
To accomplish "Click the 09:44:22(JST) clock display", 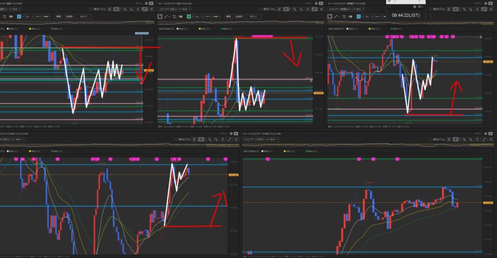I will coord(406,15).
